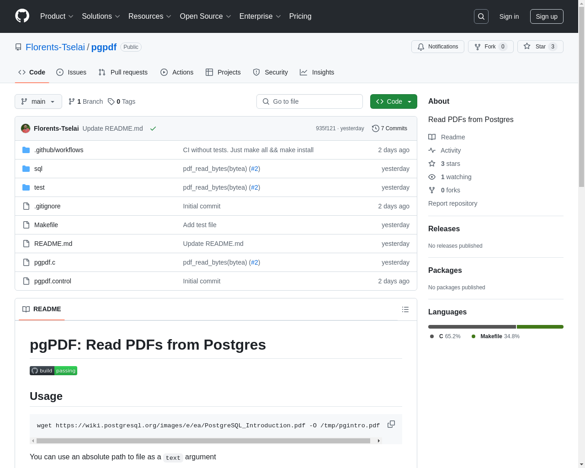
Task: Click the sql folder icon
Action: click(26, 169)
